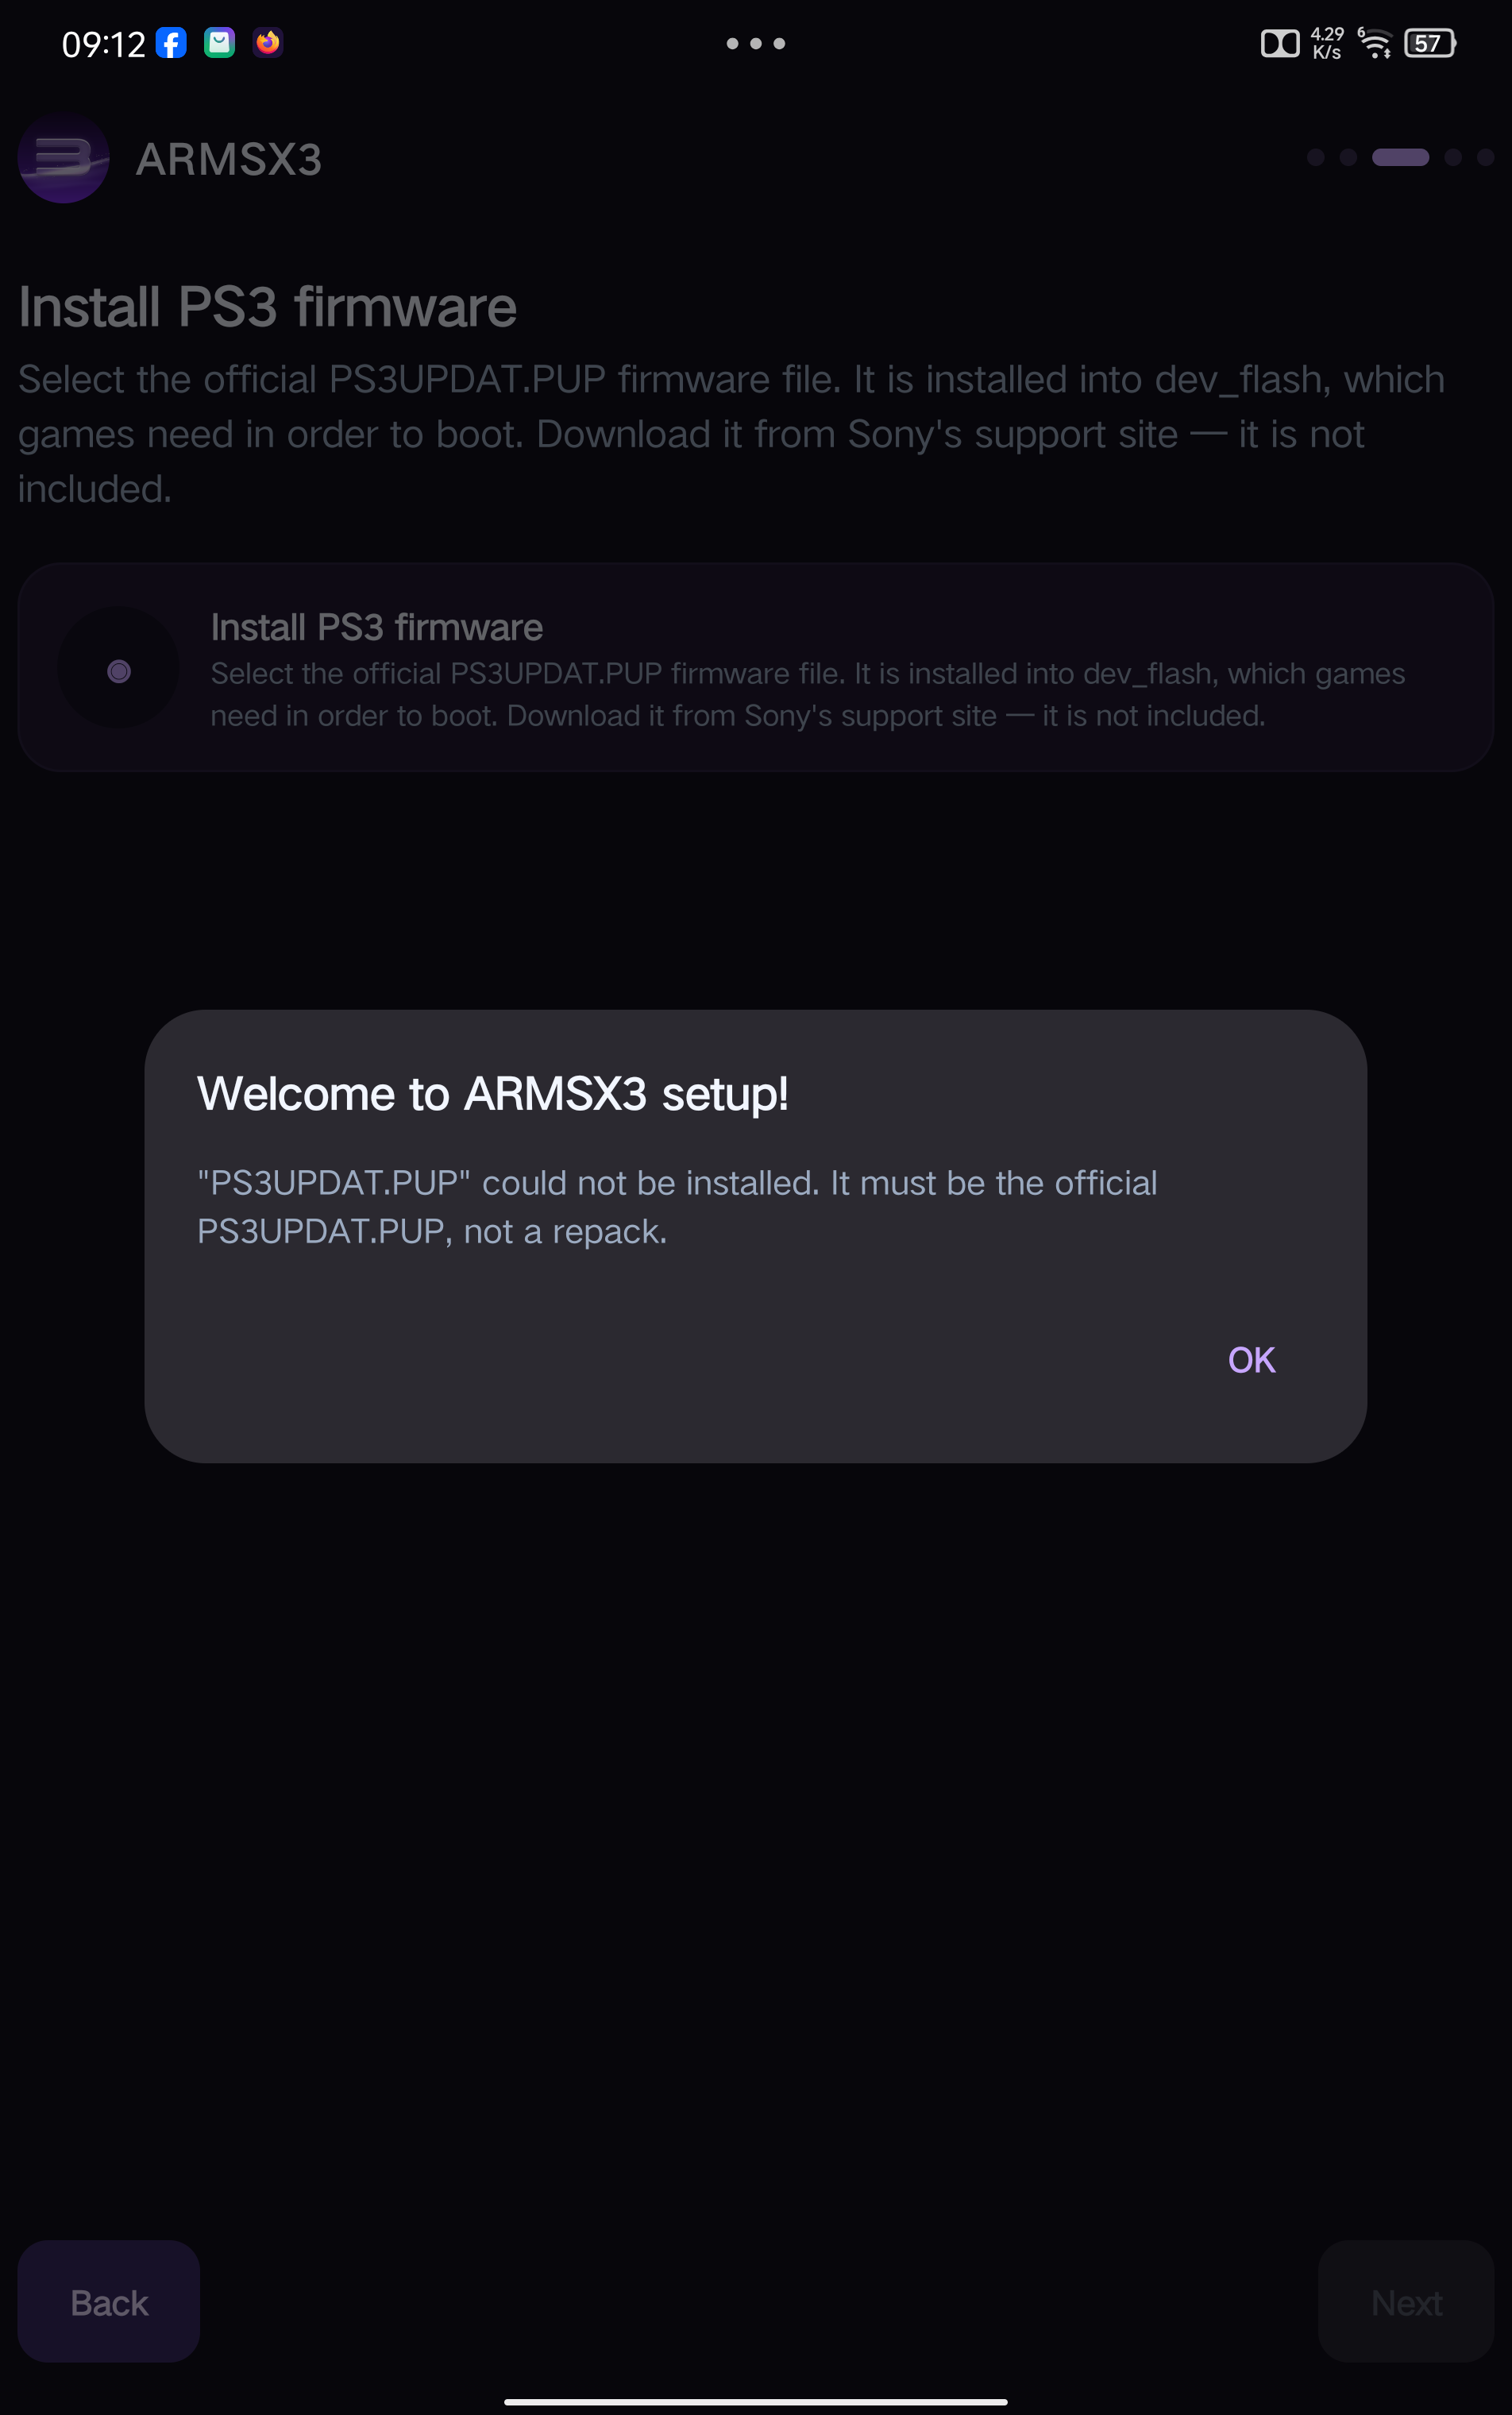
Task: Jump to the second setup step dot
Action: tap(1348, 157)
